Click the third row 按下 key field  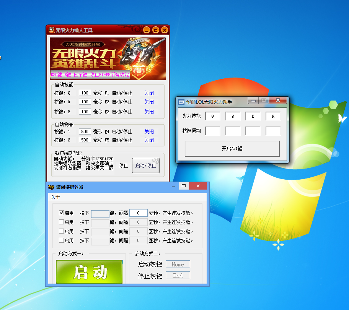pyautogui.click(x=100, y=232)
